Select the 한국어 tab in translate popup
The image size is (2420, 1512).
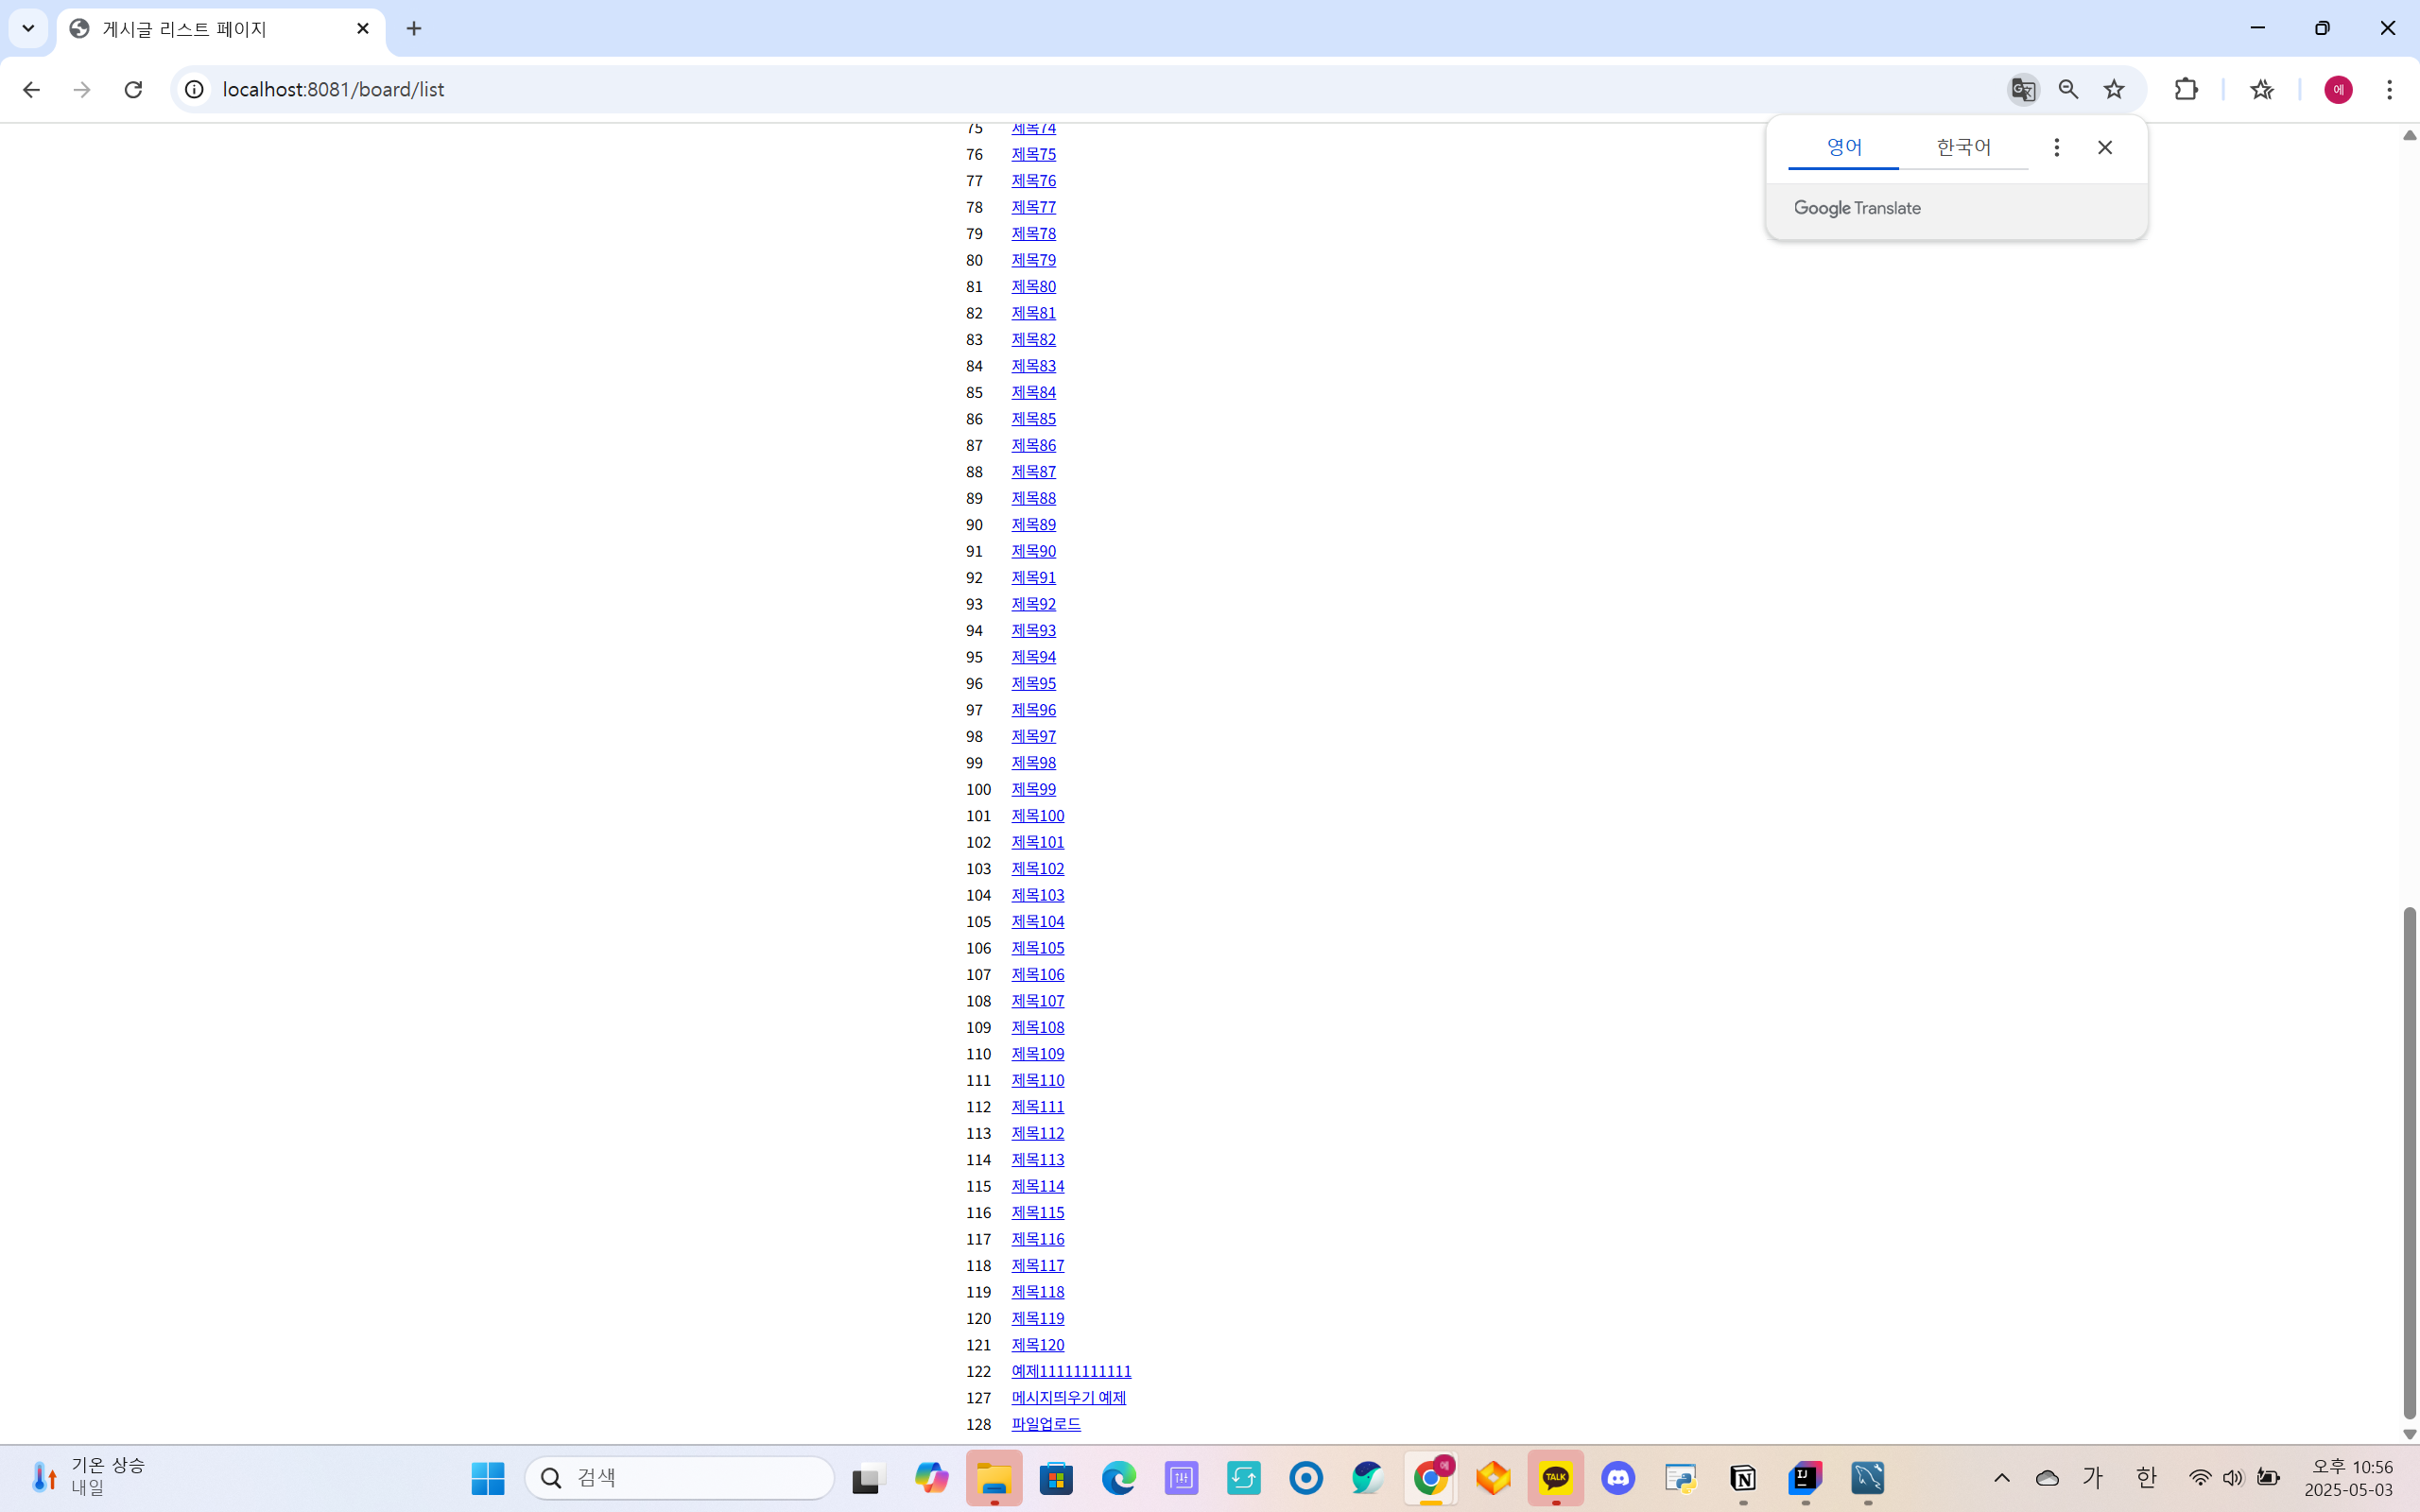tap(1963, 148)
